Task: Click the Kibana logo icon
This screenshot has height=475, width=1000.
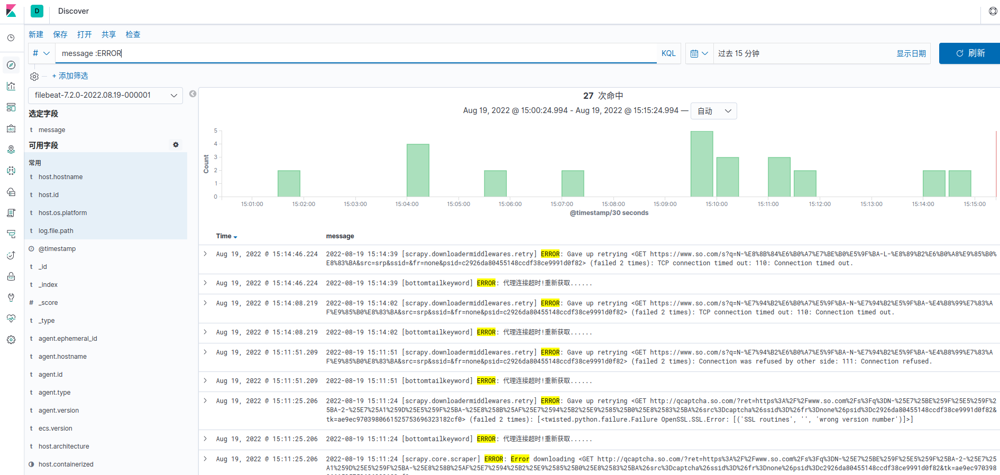Action: 11,11
